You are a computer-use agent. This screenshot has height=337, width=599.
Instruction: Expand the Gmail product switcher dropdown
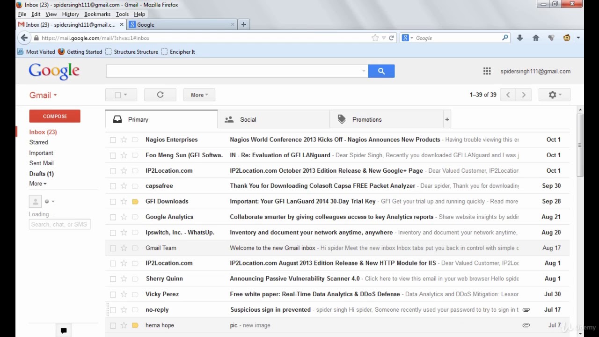pyautogui.click(x=43, y=95)
